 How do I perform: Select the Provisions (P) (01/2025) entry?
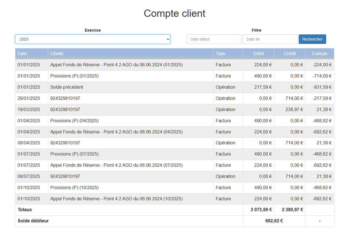coord(74,76)
